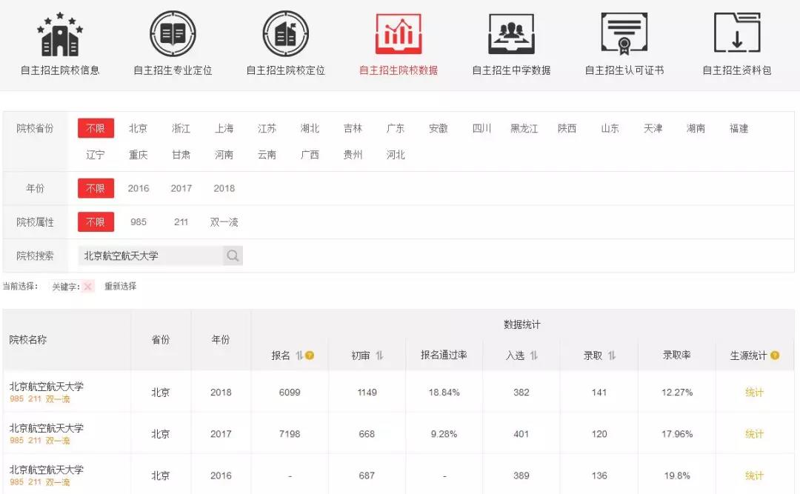Remove the 关键字 filter with red X
The width and height of the screenshot is (800, 494).
pos(88,287)
